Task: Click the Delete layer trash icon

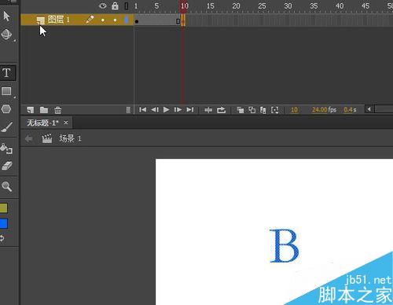Action: point(58,110)
